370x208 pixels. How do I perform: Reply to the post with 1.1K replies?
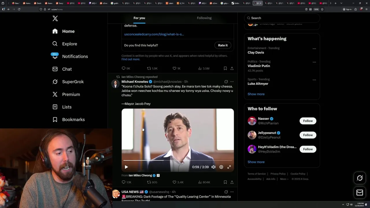126,182
